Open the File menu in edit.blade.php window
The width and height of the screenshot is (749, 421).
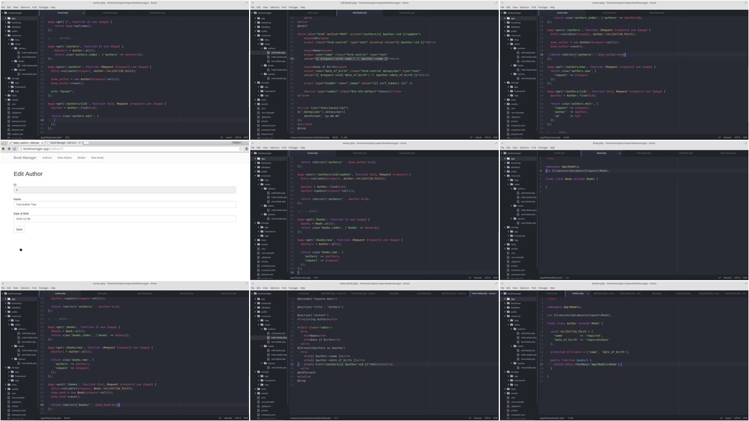[253, 7]
